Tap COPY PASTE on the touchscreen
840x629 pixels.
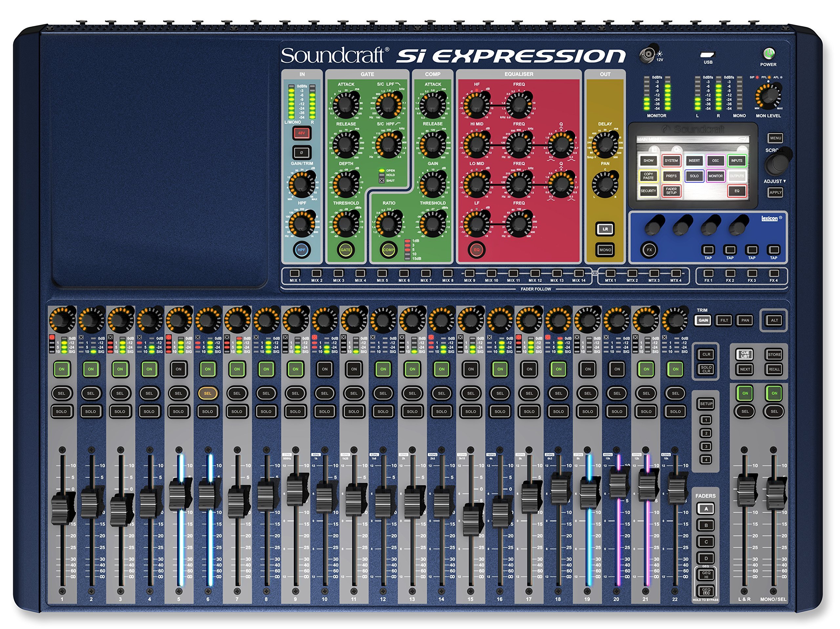point(649,176)
